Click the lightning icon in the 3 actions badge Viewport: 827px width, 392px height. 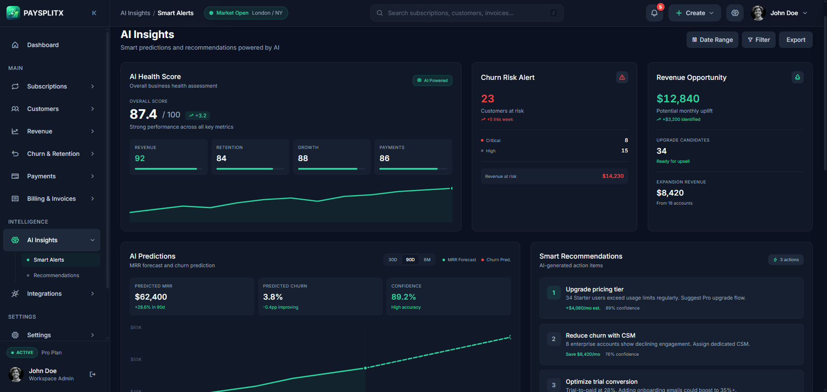[775, 260]
